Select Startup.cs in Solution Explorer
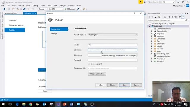The width and height of the screenshot is (190, 107). (160, 61)
